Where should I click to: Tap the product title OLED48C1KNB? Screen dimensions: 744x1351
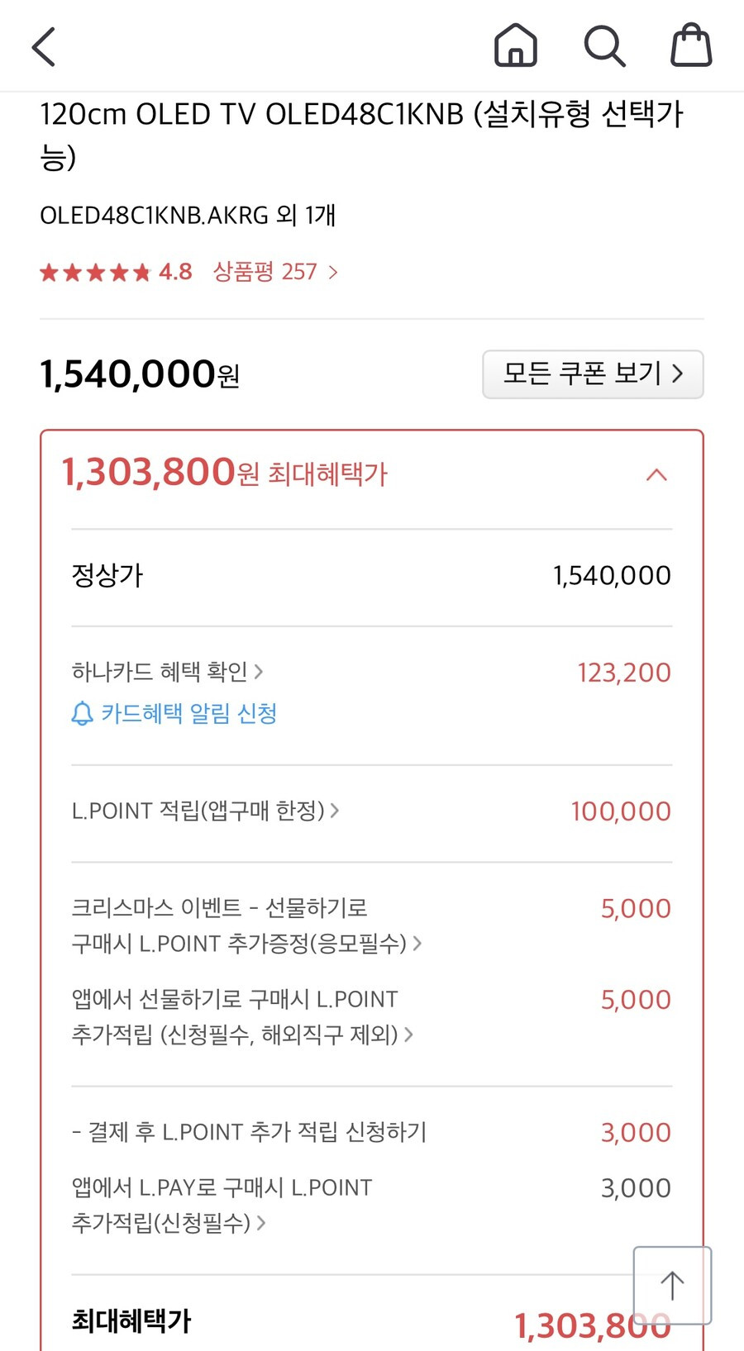coord(362,136)
